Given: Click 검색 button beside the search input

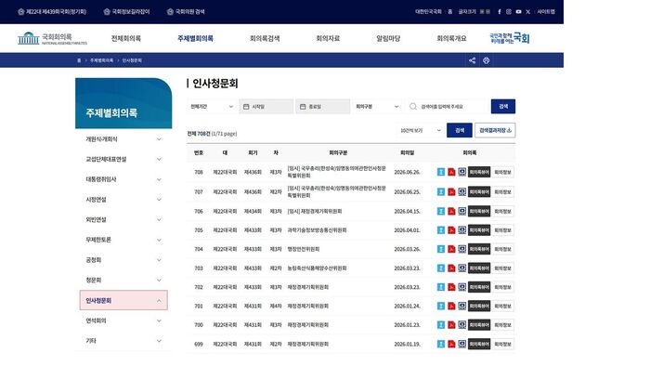Looking at the screenshot, I should tap(503, 107).
